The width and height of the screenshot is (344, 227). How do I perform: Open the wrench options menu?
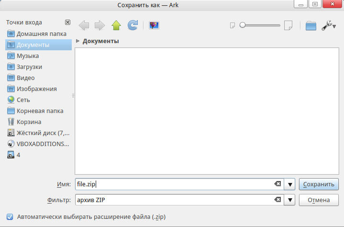click(x=329, y=25)
